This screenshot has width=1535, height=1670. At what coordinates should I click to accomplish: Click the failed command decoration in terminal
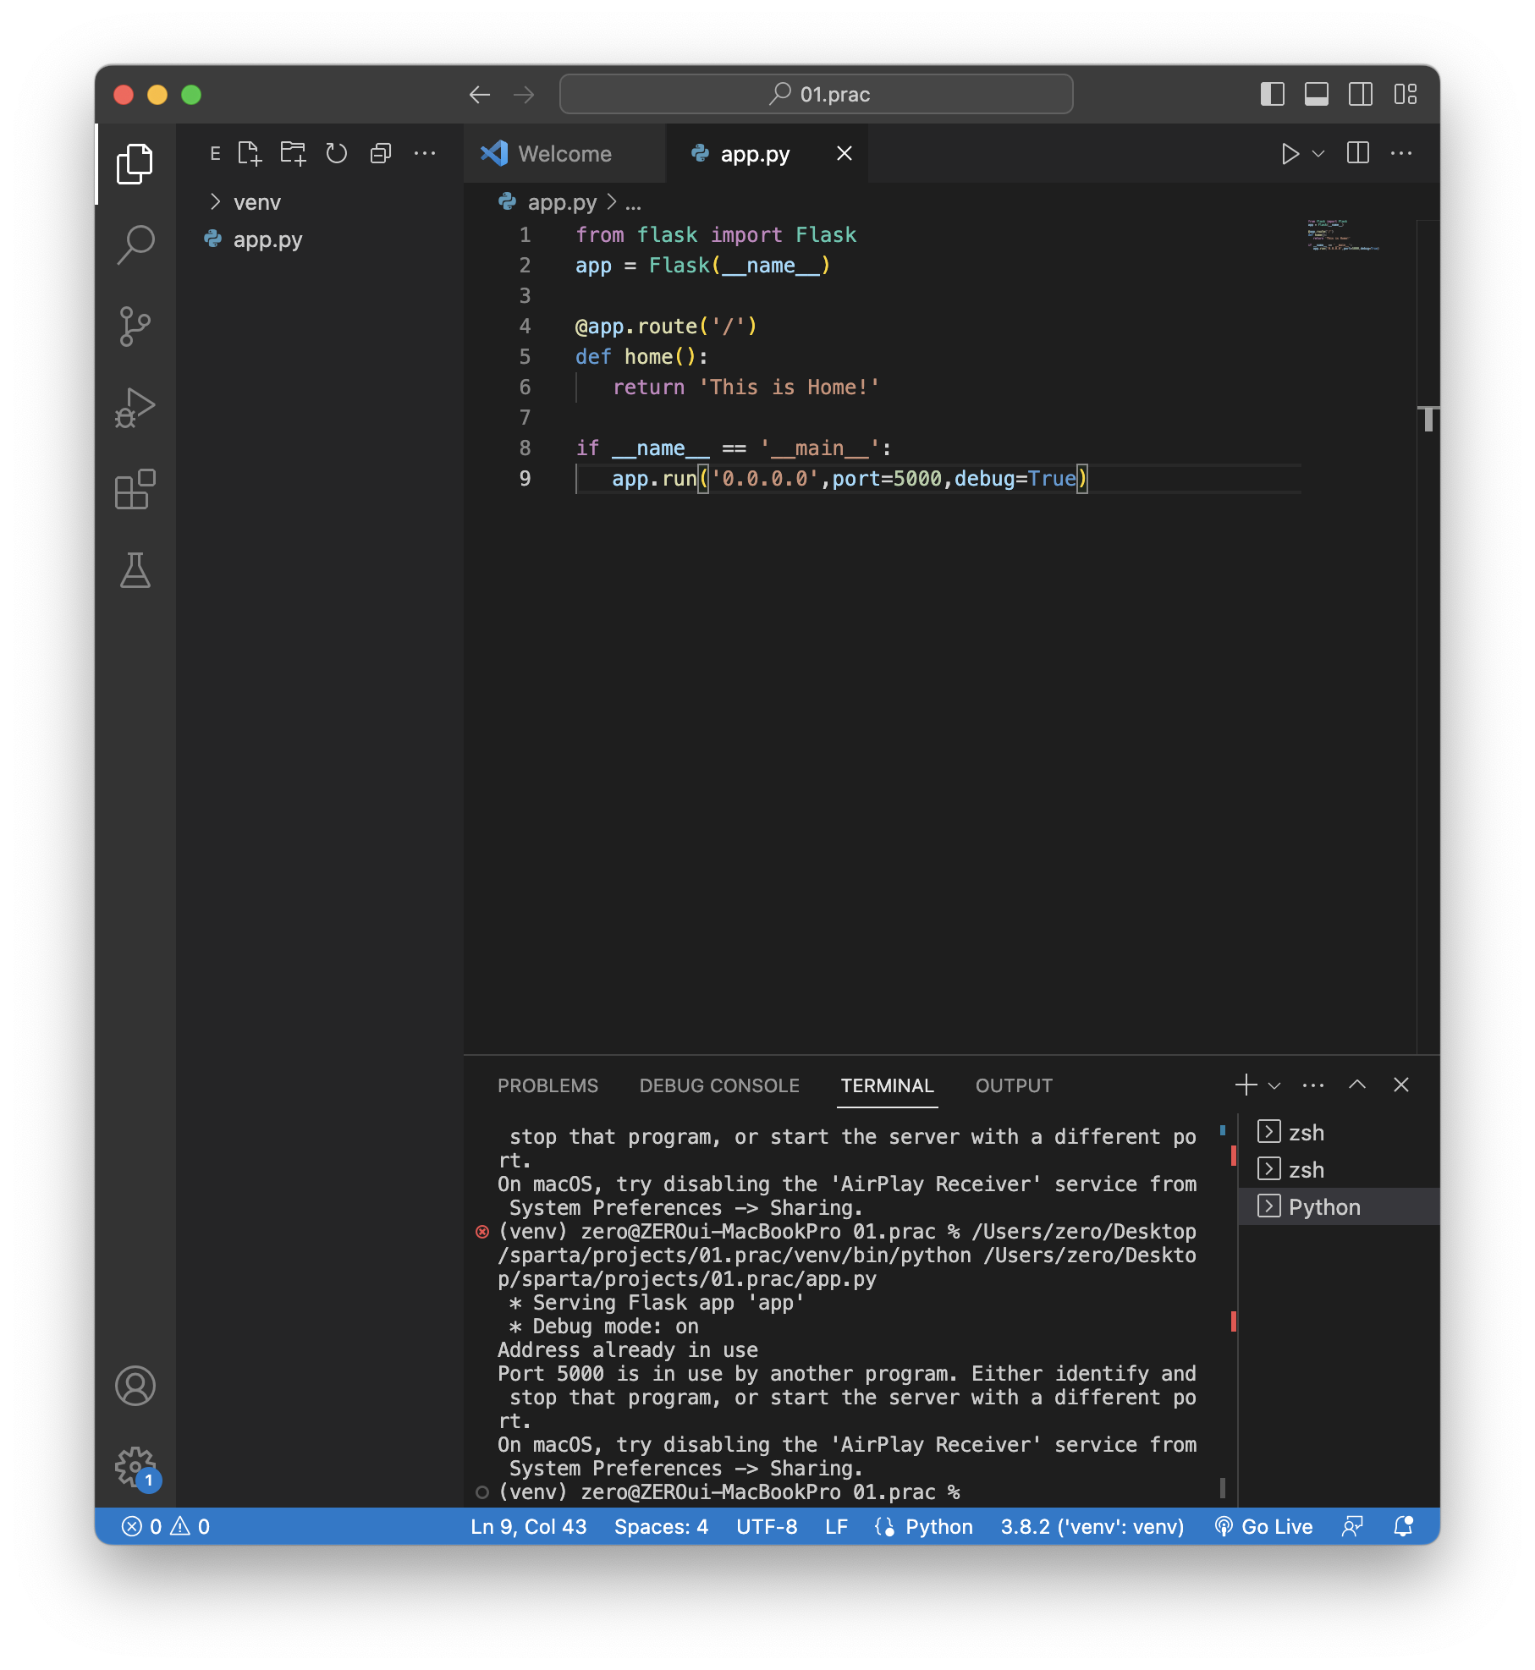point(482,1231)
